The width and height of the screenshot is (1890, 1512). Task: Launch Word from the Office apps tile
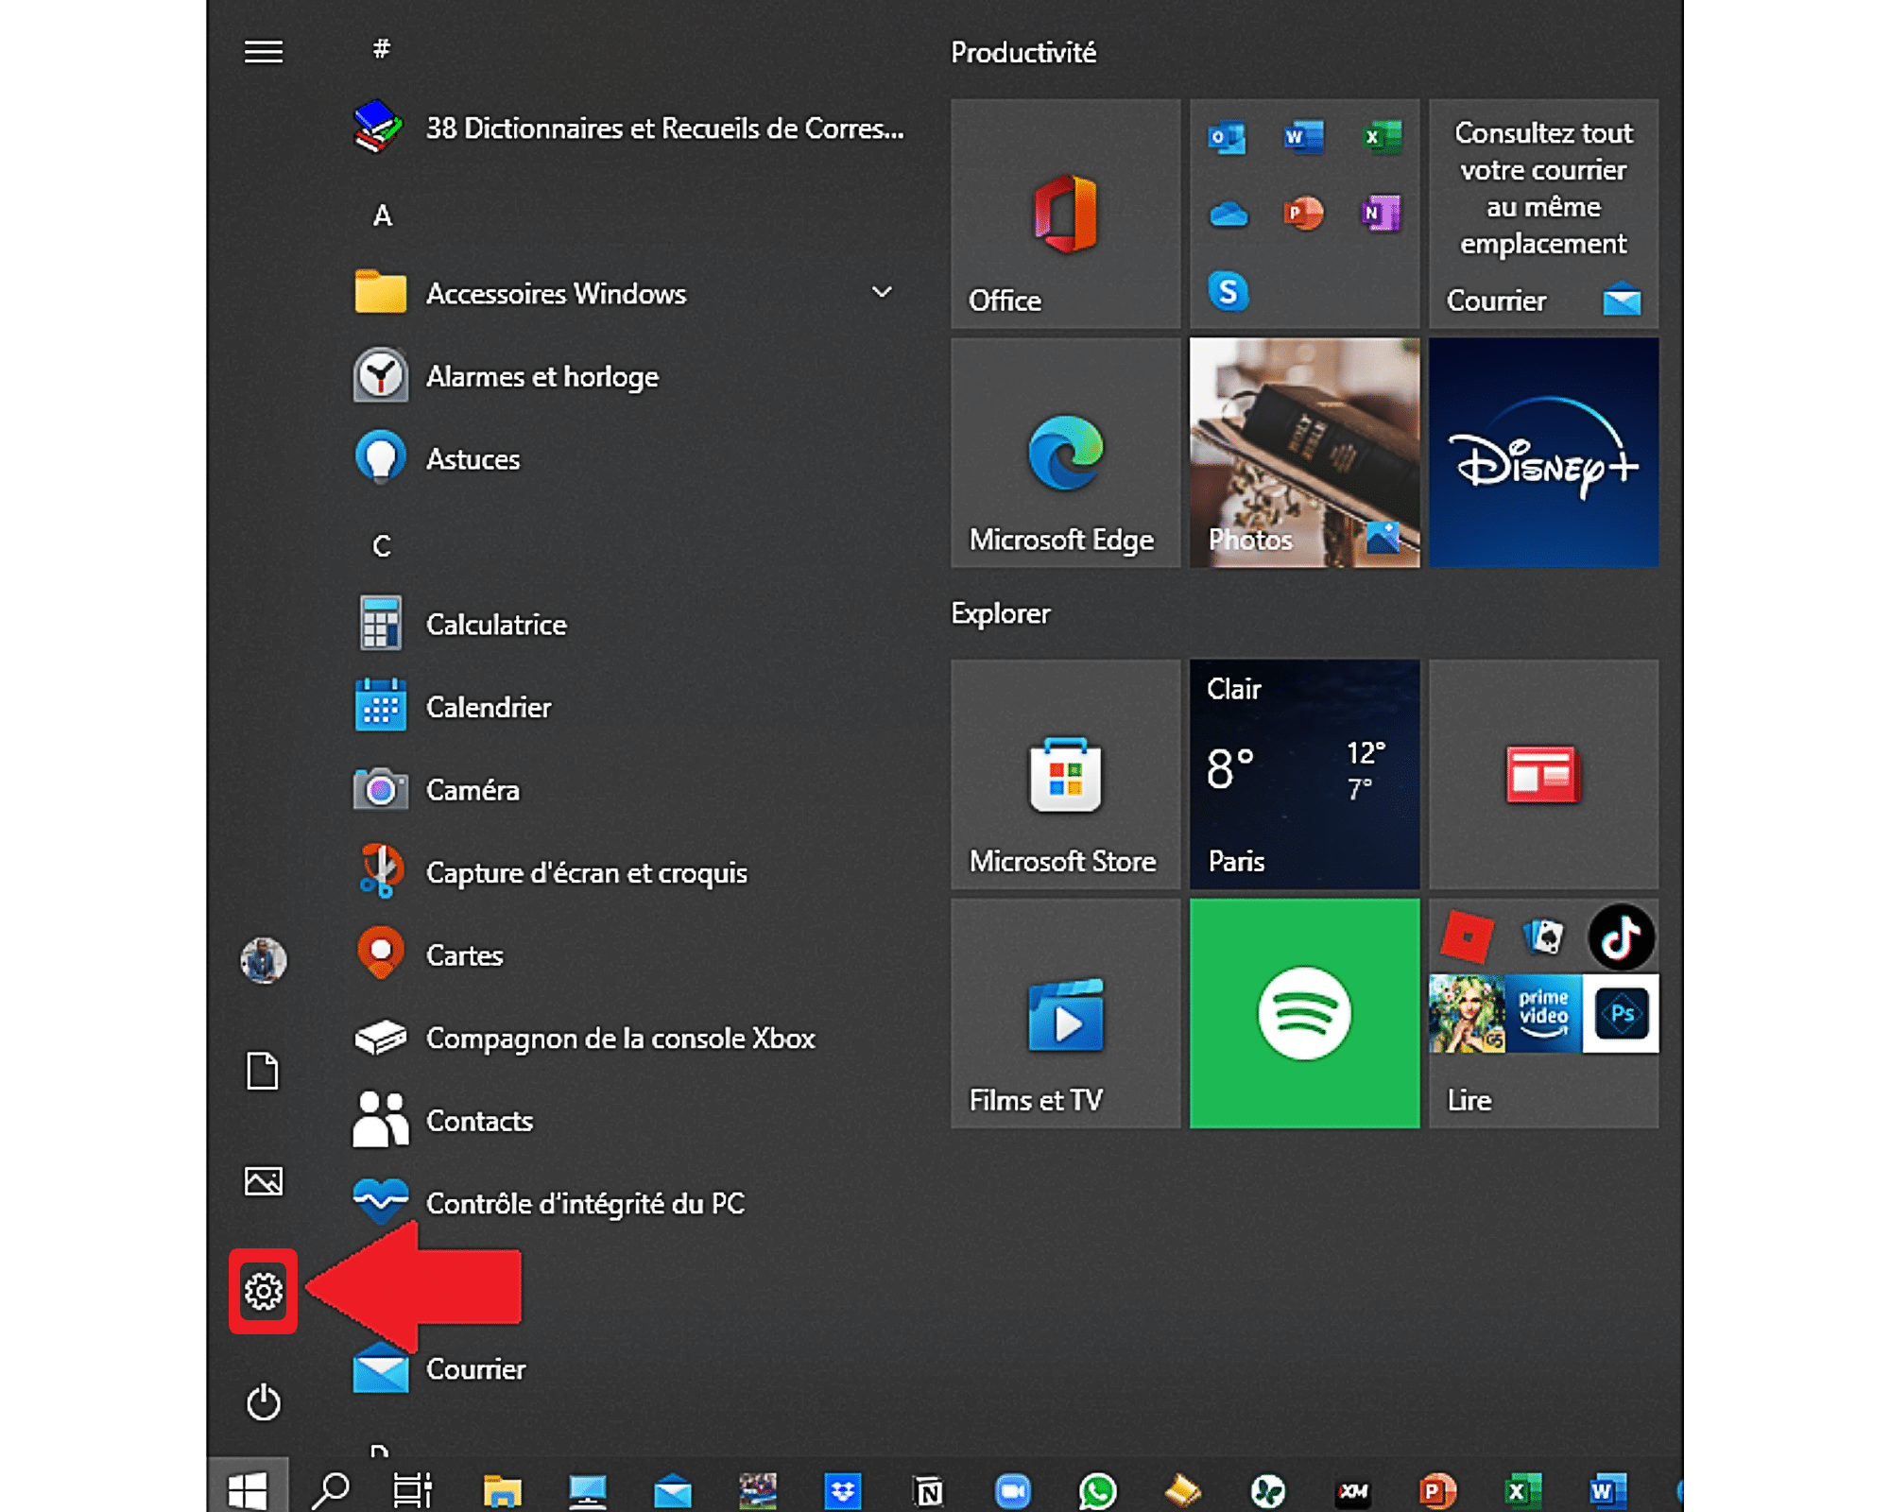point(1303,137)
